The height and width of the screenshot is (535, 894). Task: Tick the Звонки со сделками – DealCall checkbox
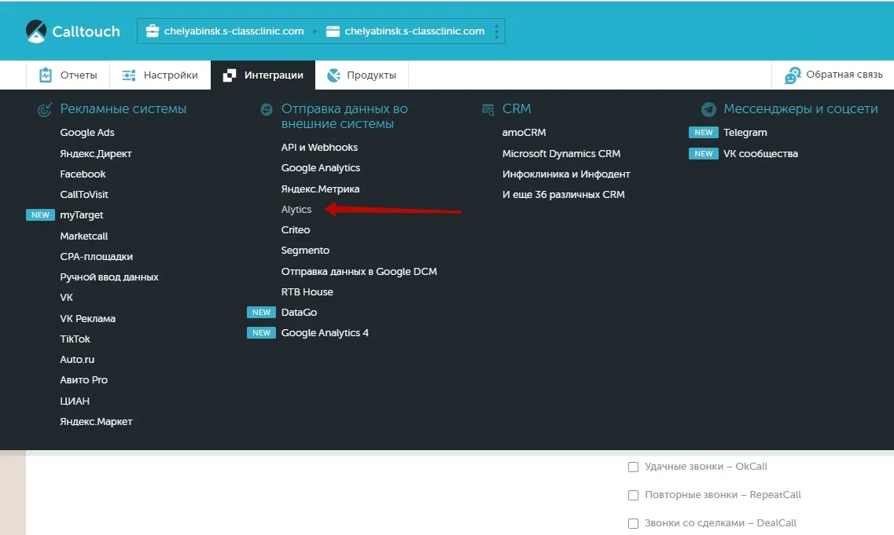(x=633, y=523)
